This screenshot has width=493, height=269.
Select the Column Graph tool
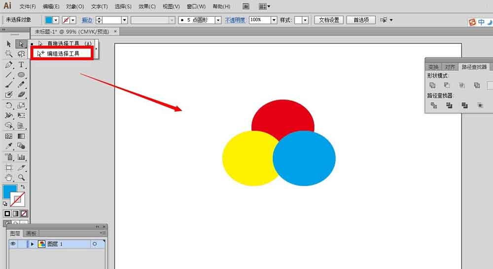(21, 157)
